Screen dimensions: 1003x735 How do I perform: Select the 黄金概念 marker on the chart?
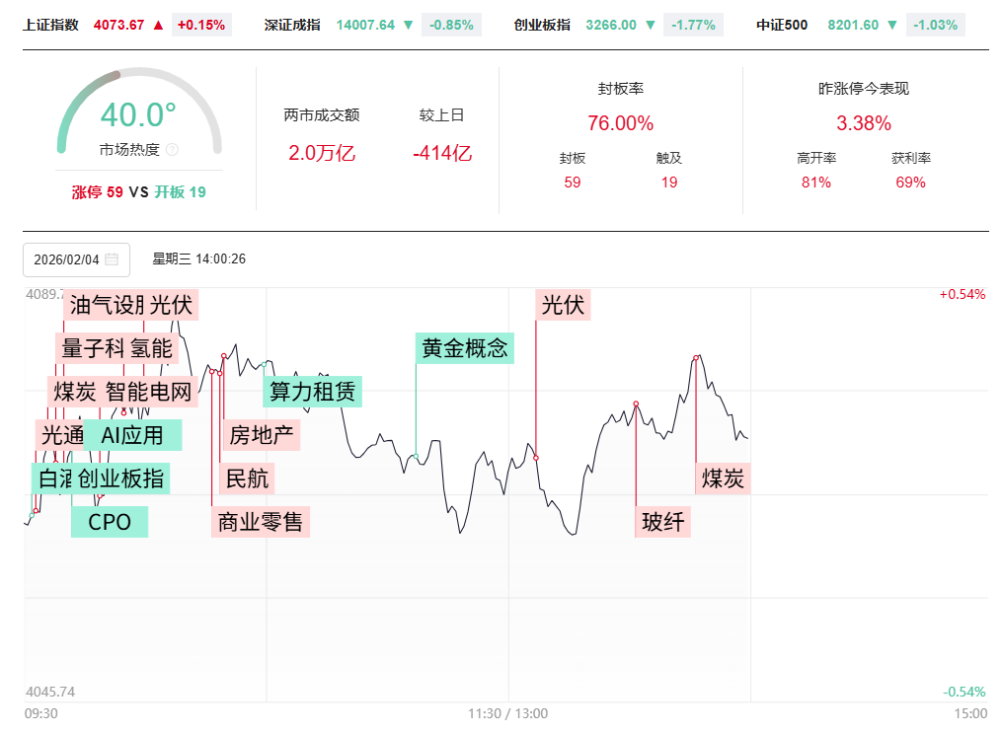click(x=464, y=348)
